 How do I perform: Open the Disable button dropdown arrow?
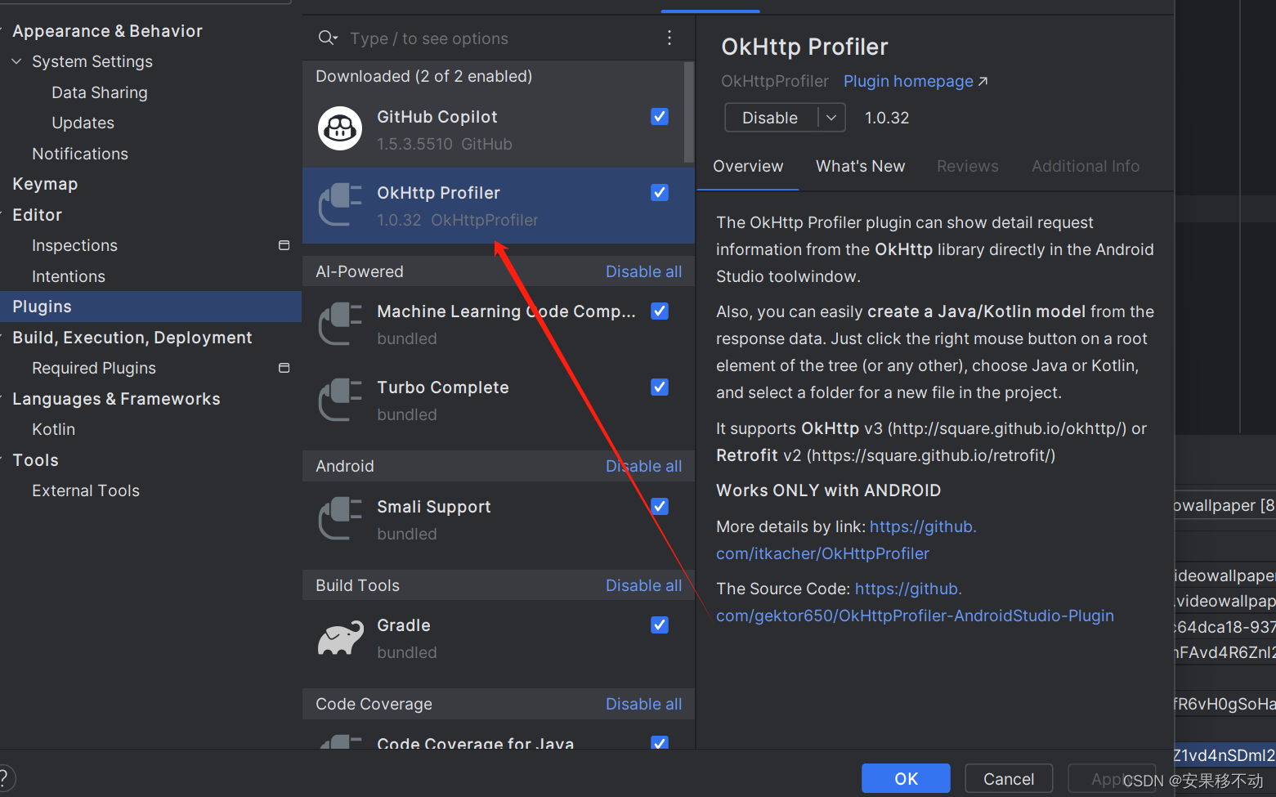pos(831,118)
